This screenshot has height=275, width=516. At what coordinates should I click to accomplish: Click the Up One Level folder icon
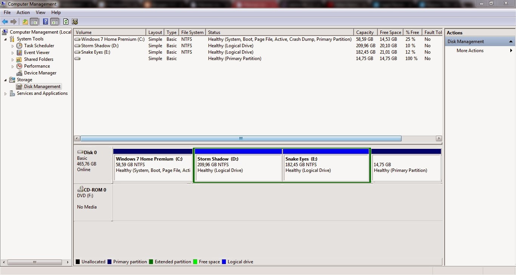(x=25, y=22)
